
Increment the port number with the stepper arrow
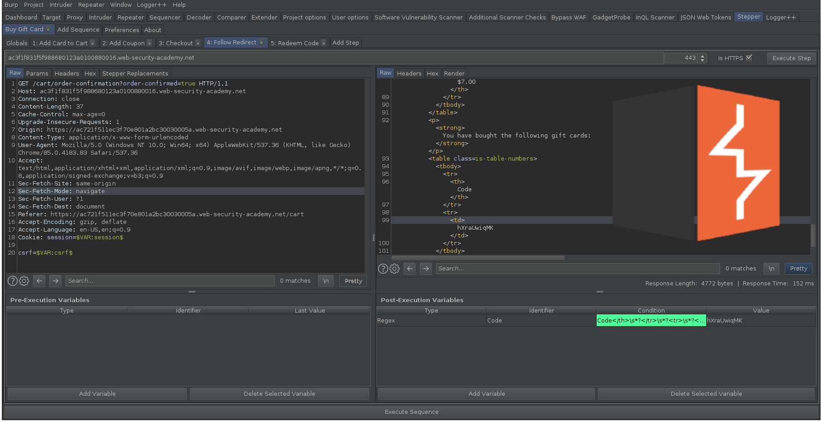(702, 56)
